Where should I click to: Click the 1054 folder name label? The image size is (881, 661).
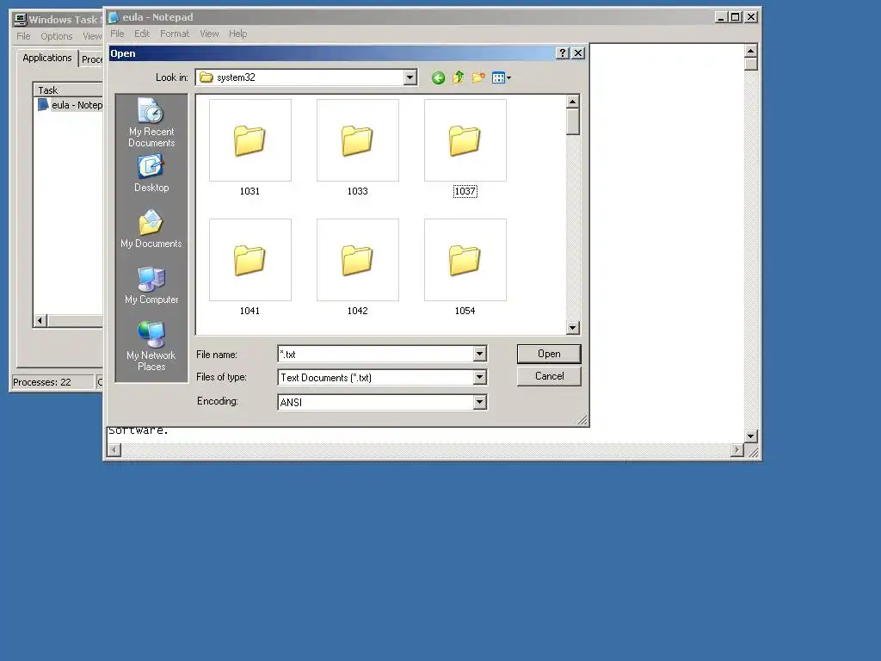point(465,311)
